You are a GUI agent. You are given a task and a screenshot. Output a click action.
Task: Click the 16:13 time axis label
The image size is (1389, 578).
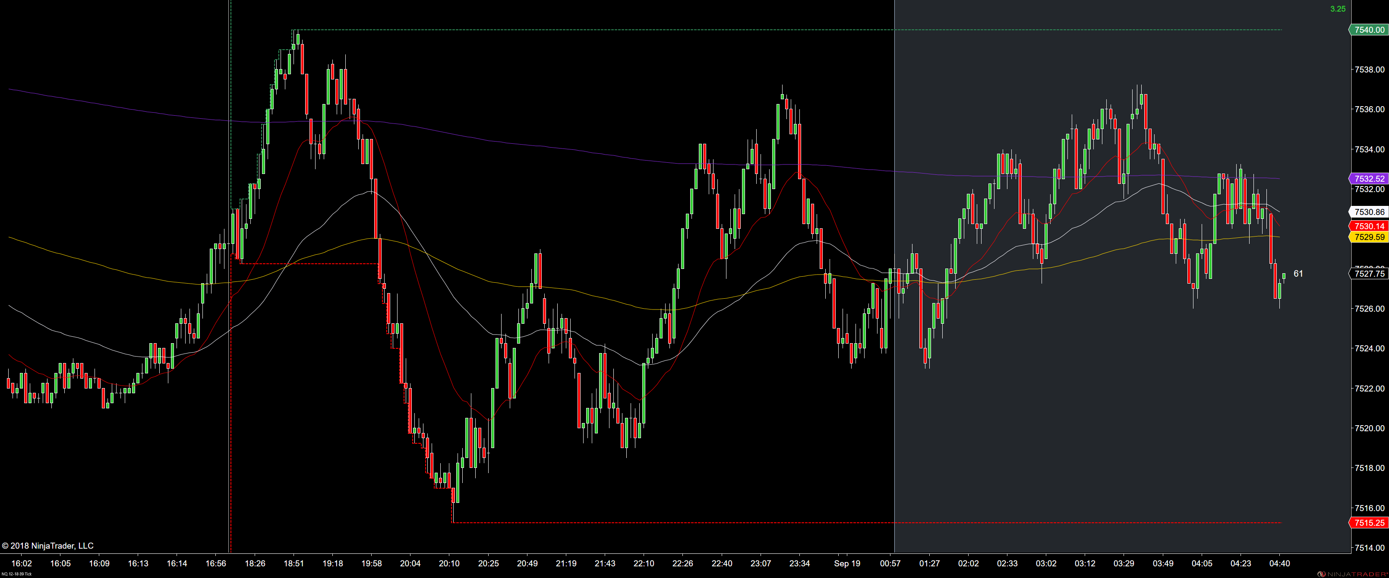(138, 563)
